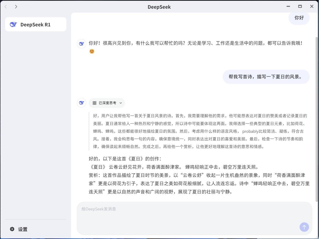Click the forward navigation arrow

pos(16,7)
